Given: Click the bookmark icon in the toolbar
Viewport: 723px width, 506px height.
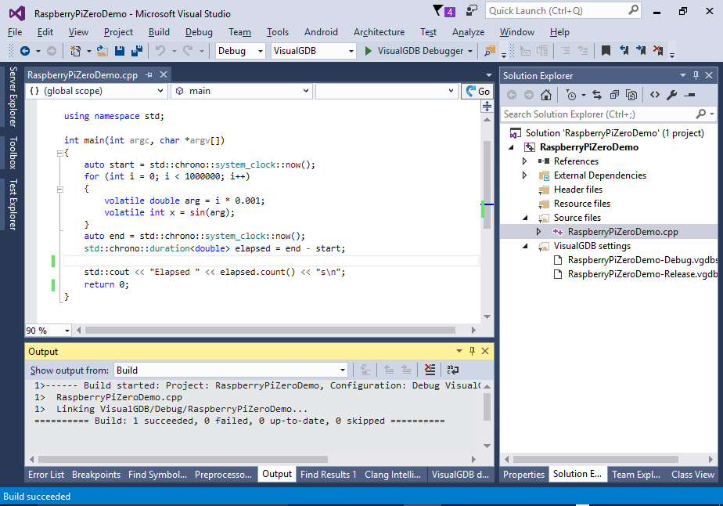Looking at the screenshot, I should pyautogui.click(x=606, y=51).
